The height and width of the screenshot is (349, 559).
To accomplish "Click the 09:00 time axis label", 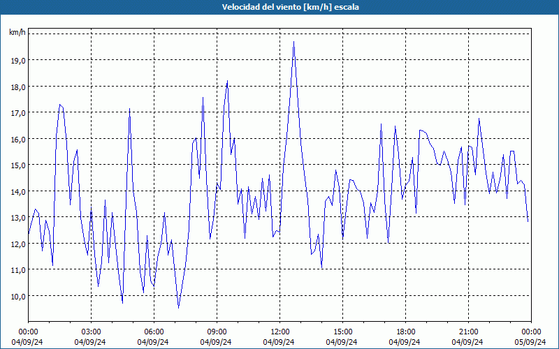I will click(217, 332).
